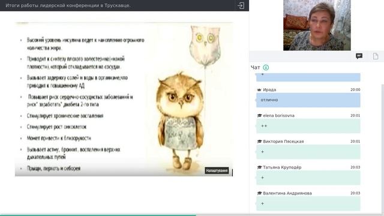
Task: Click the Чат panel label
Action: [x=256, y=67]
